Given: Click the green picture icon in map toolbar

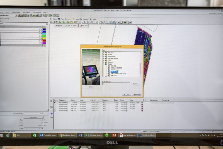Looking at the screenshot, I should pos(125,22).
